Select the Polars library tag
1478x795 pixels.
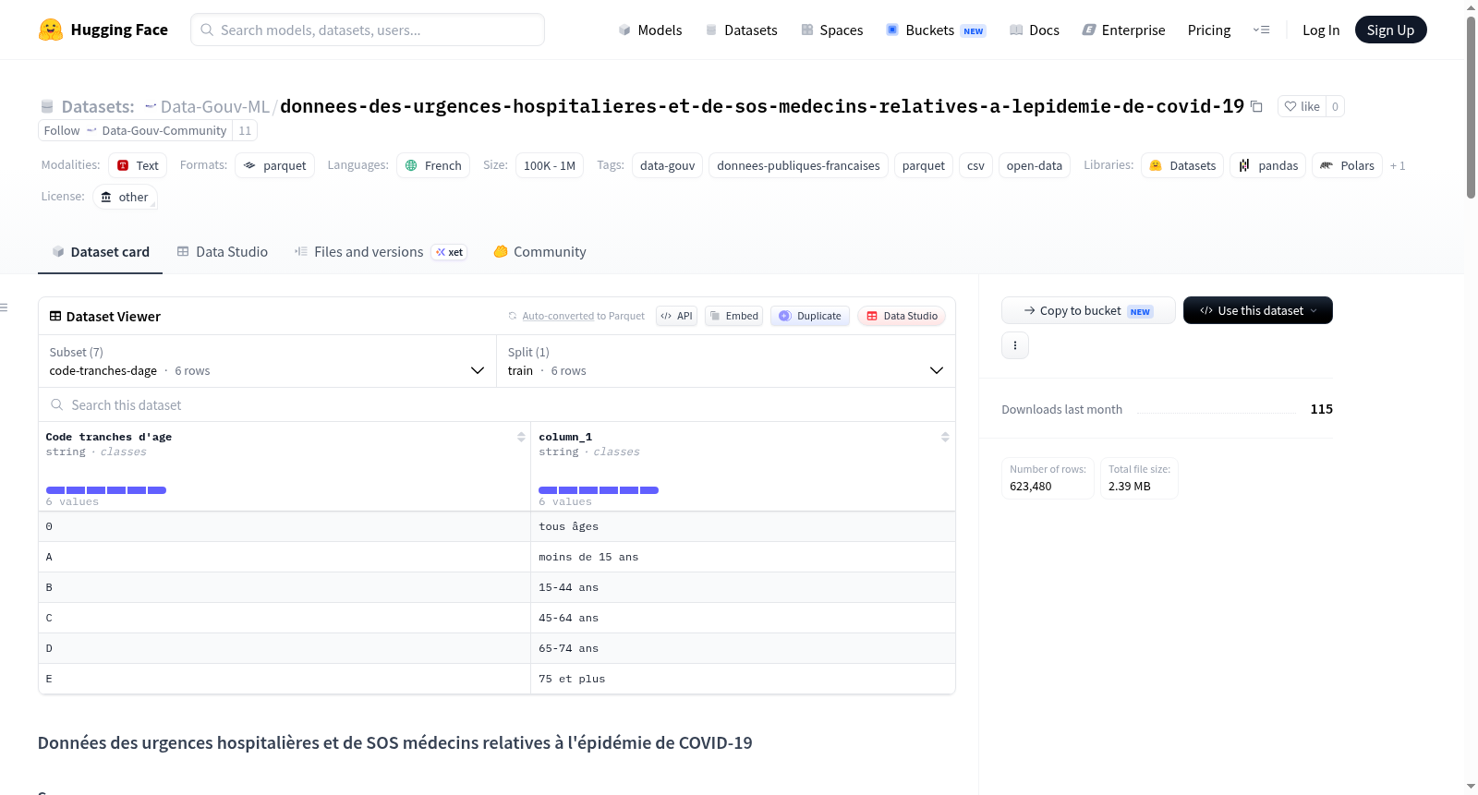1347,165
